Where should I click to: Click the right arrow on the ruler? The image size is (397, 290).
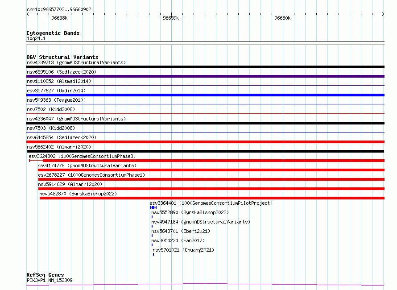[383, 14]
